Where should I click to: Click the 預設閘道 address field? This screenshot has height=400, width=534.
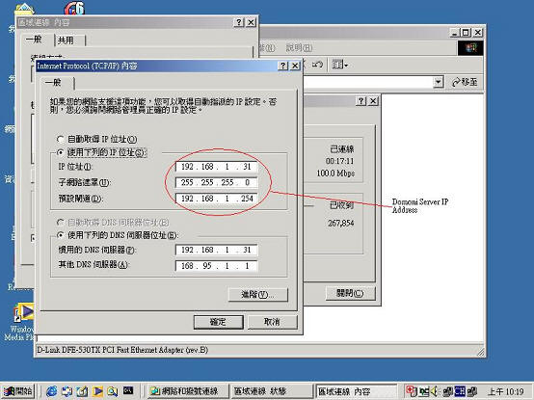pos(217,199)
